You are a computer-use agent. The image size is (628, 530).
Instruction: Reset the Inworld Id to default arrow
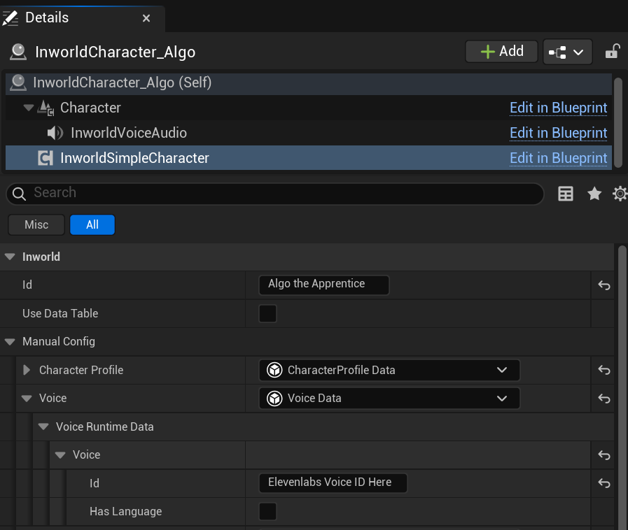[x=604, y=285]
